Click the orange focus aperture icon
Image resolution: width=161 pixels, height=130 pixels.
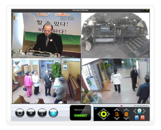click(x=126, y=114)
